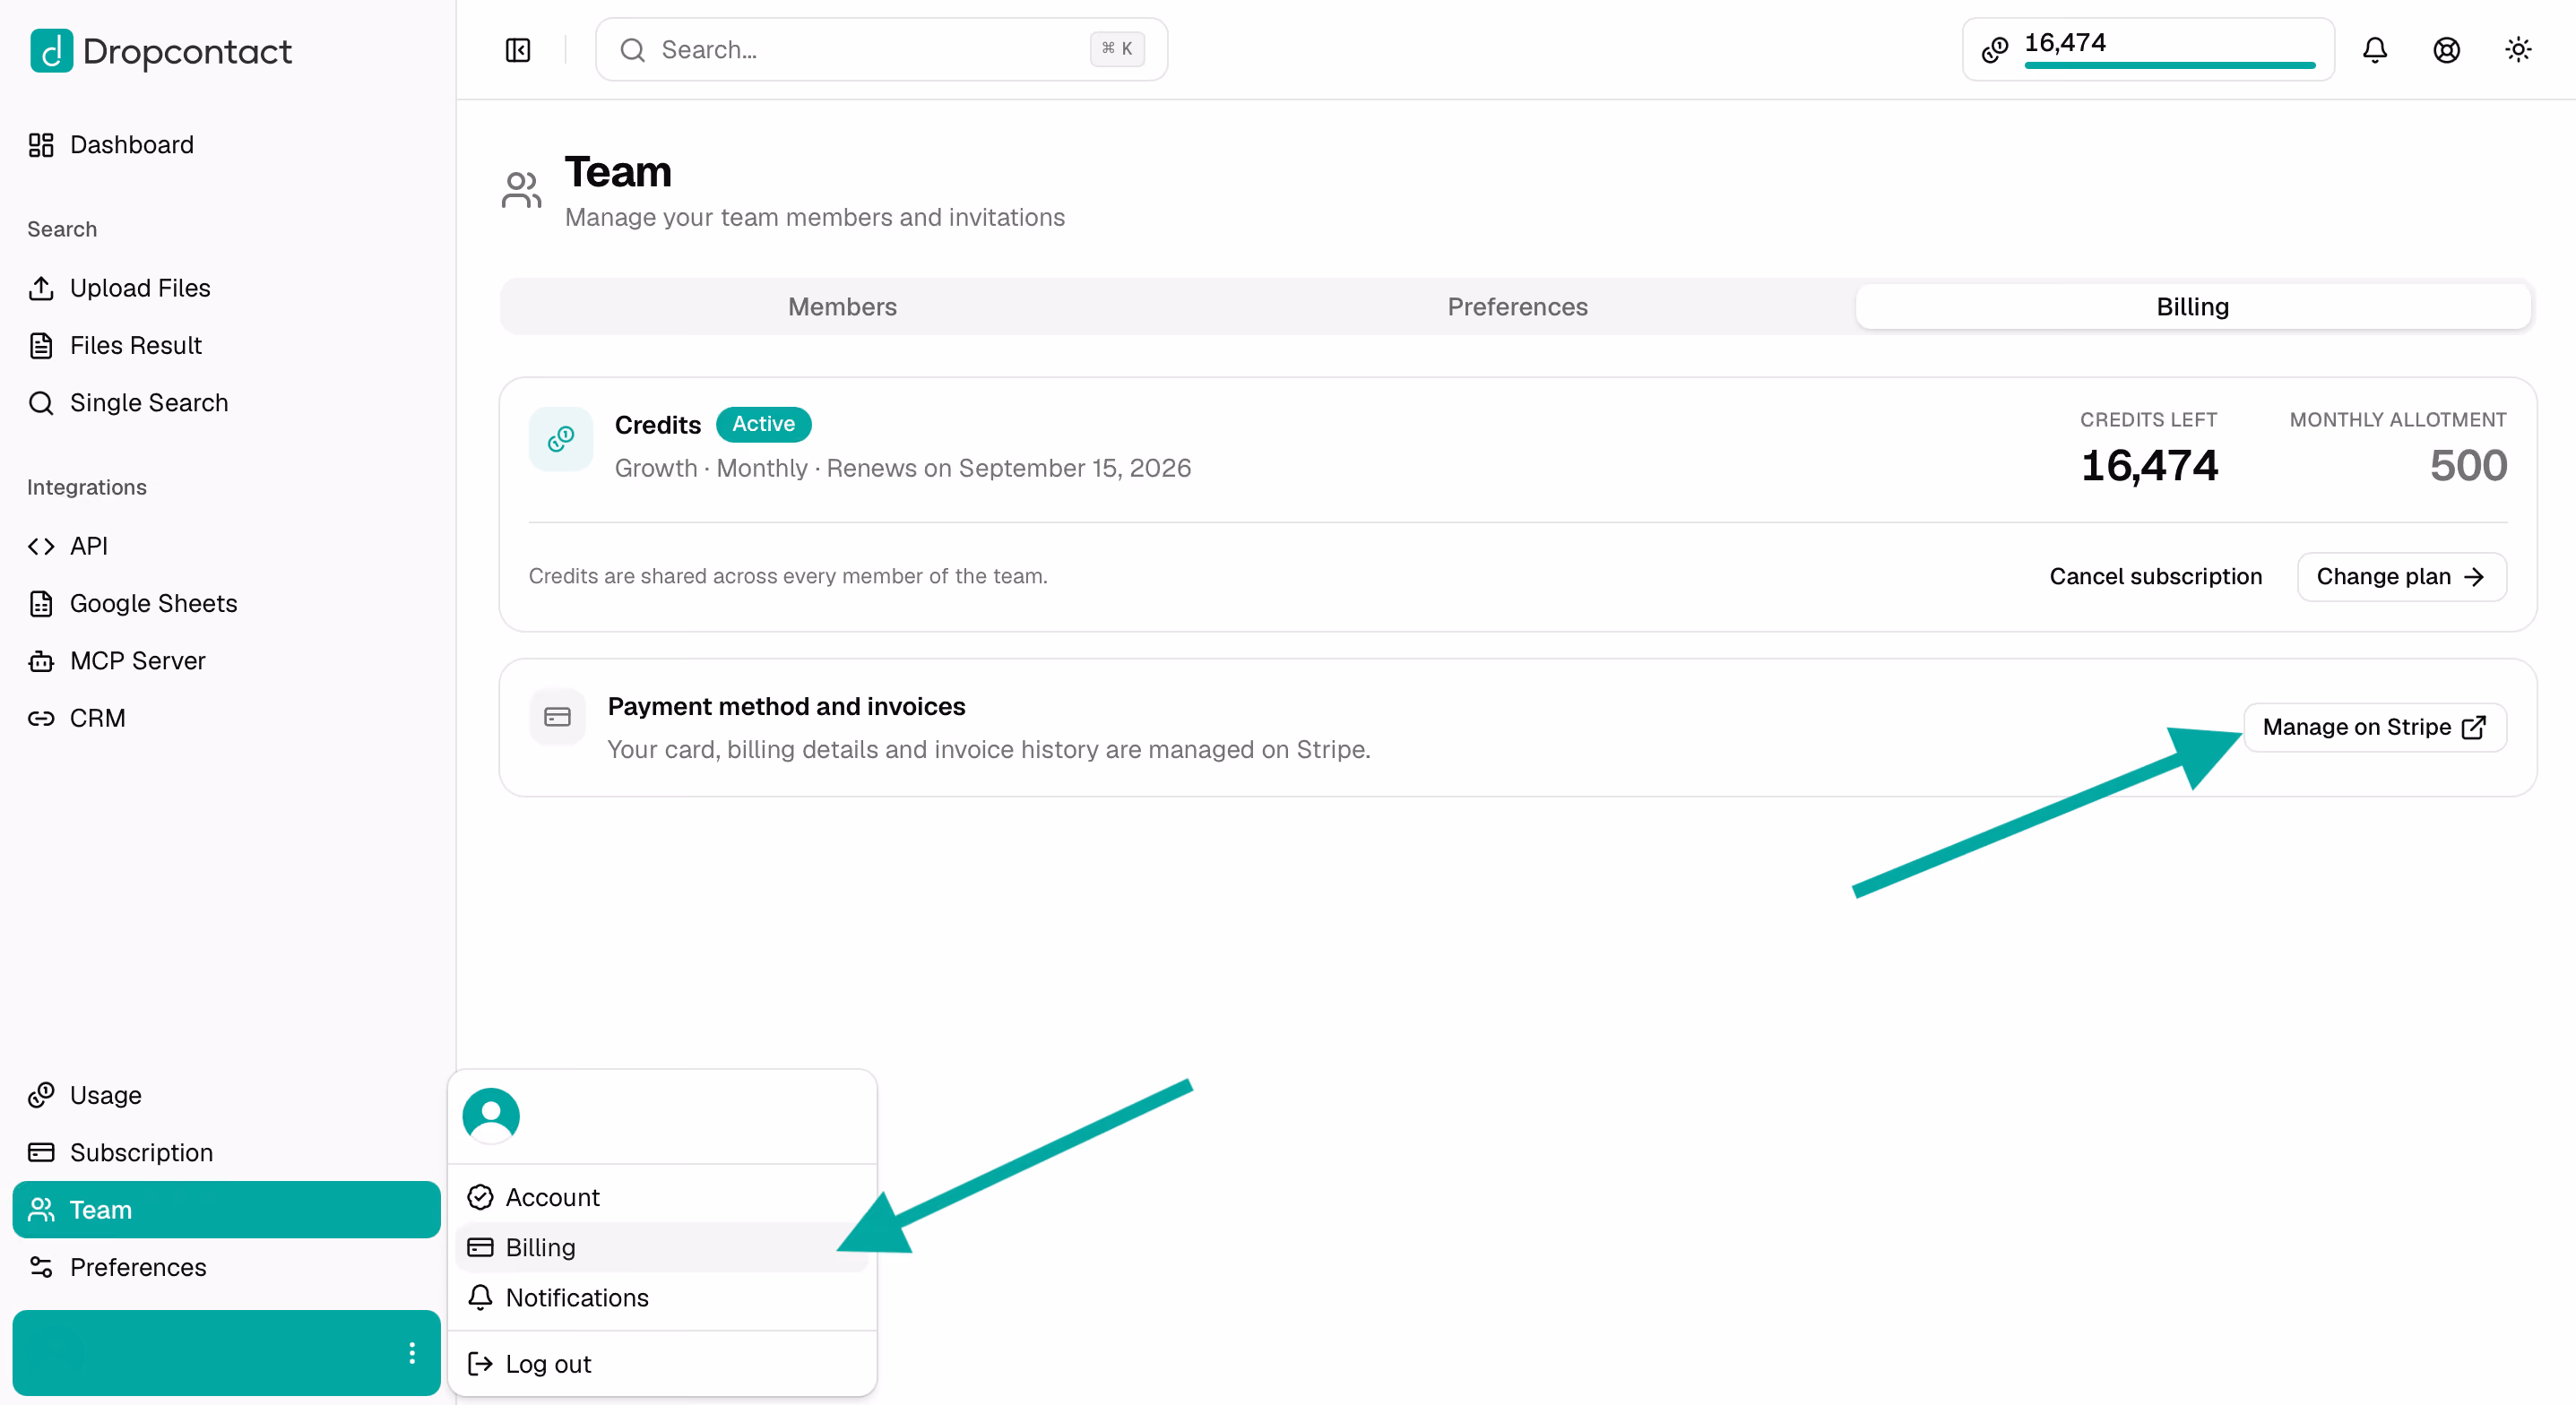Click the Dropcontact logo
2576x1405 pixels.
(161, 51)
